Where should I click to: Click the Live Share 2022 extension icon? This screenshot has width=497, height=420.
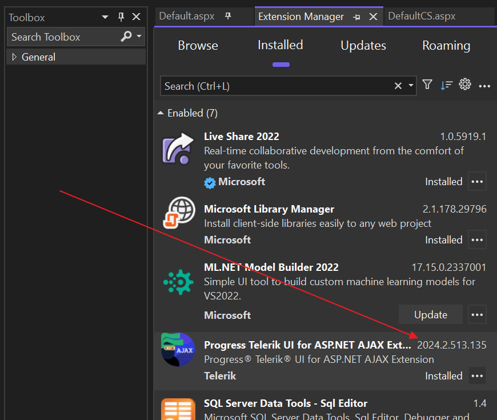[177, 149]
